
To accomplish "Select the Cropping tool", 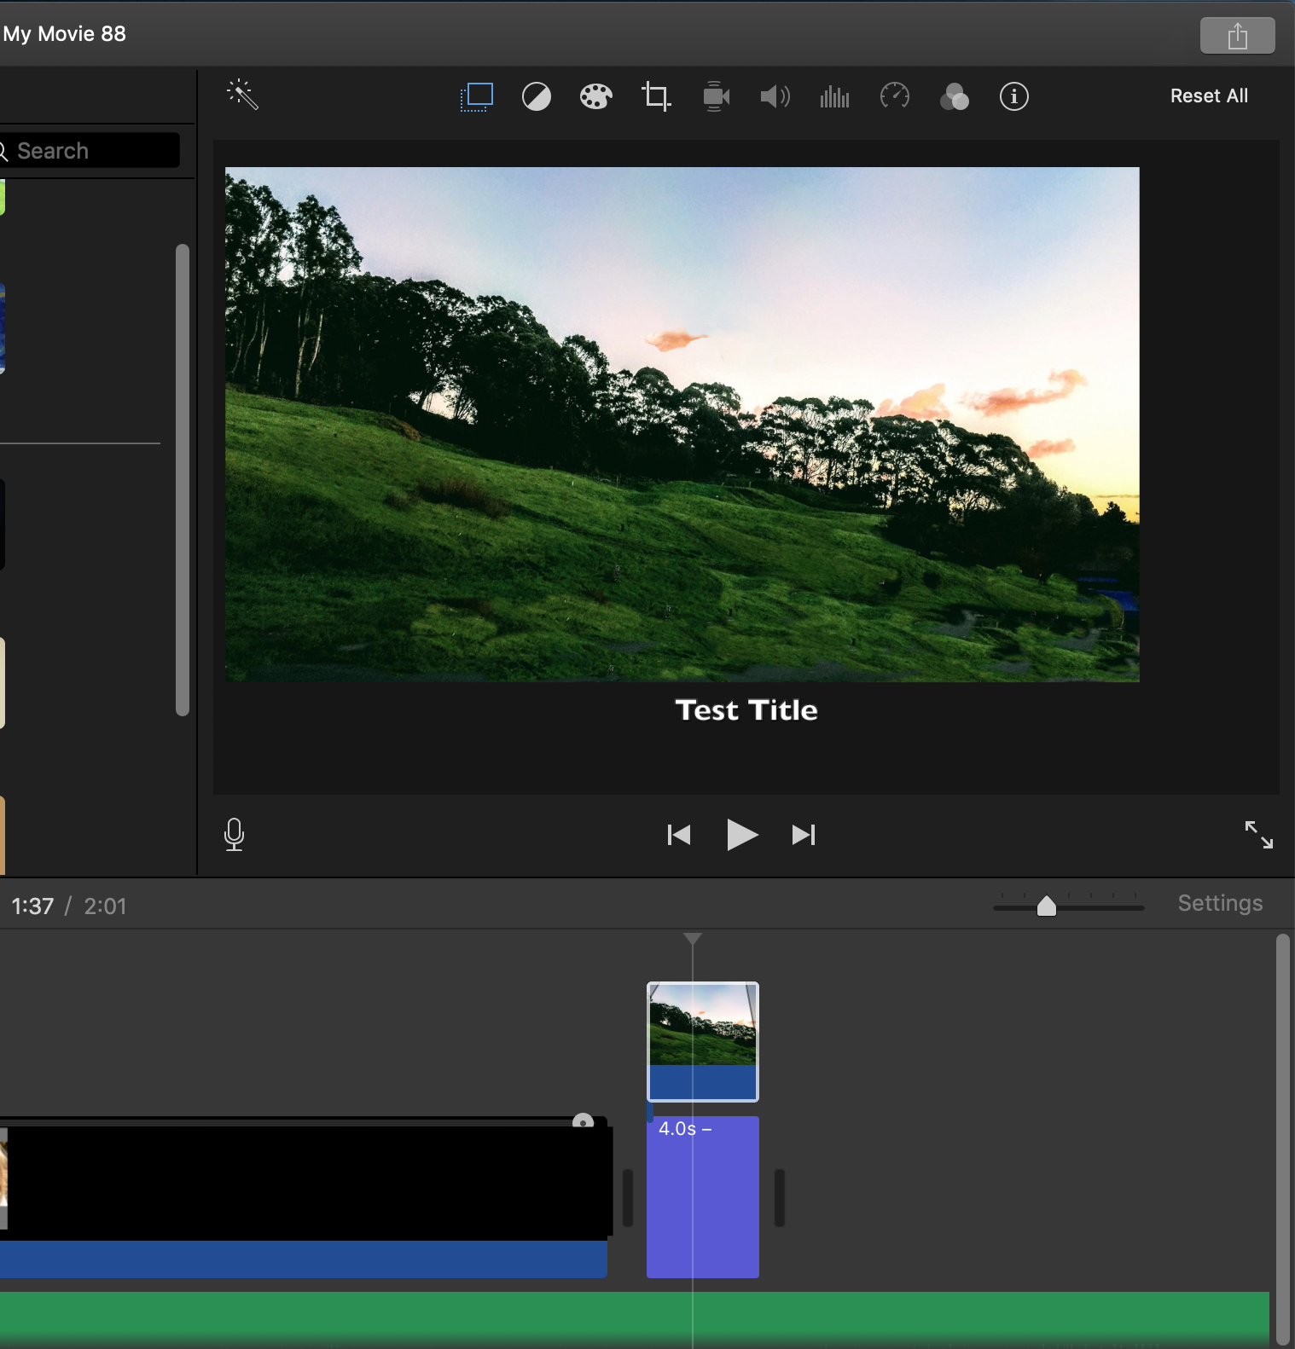I will click(x=655, y=96).
